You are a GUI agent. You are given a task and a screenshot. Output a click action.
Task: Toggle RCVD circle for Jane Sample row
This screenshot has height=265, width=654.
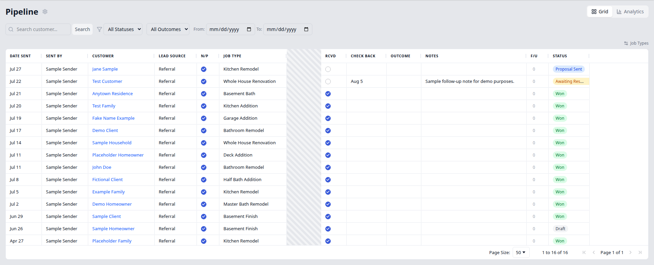[x=328, y=69]
